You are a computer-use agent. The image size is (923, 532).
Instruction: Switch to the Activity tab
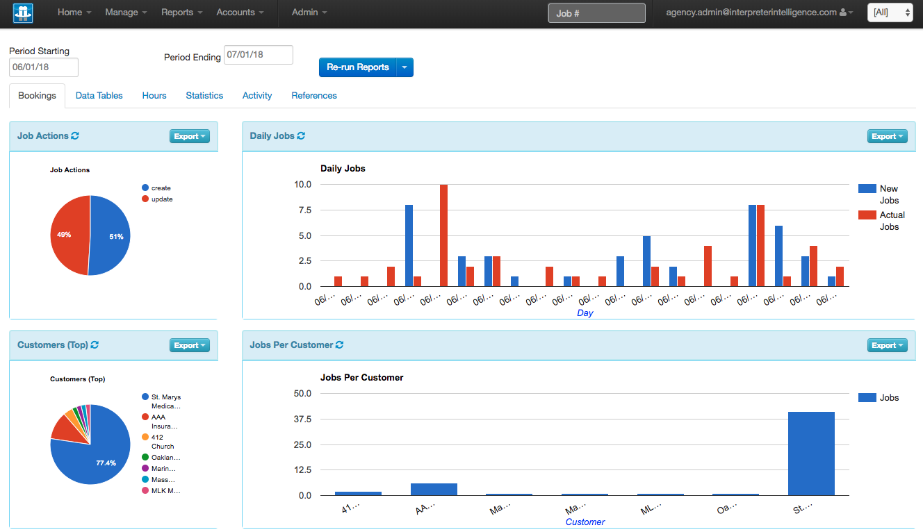(x=257, y=96)
